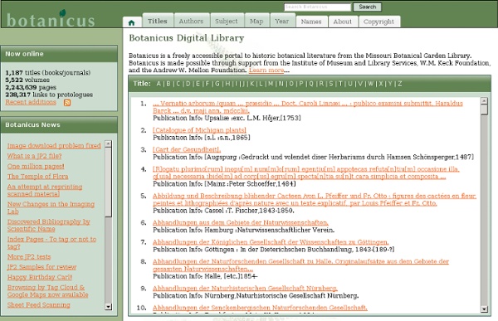Open 'Index Pages - To tag or not to tag?'
Screen dimensions: 498x321
tap(51, 242)
